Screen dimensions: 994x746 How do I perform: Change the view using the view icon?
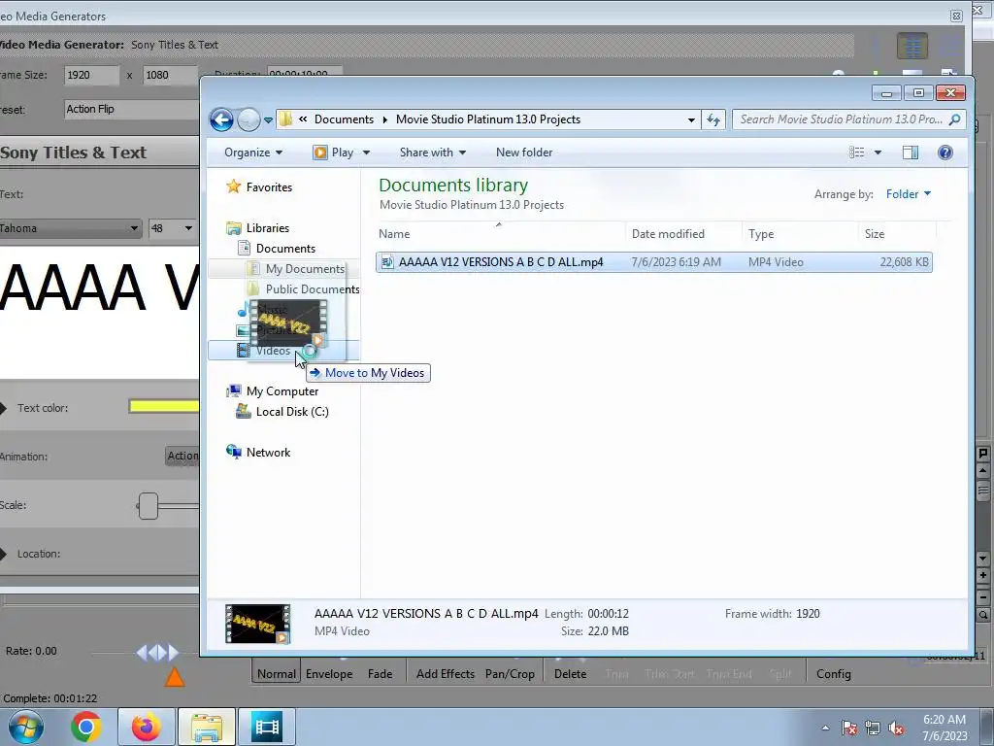856,153
